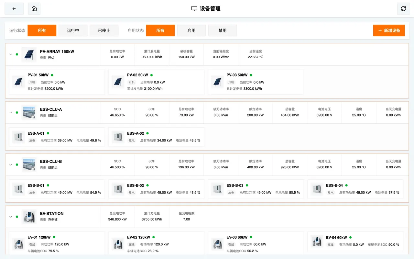Click the 累计发电量 9600.00 kWh value
The width and height of the screenshot is (414, 259).
152,57
